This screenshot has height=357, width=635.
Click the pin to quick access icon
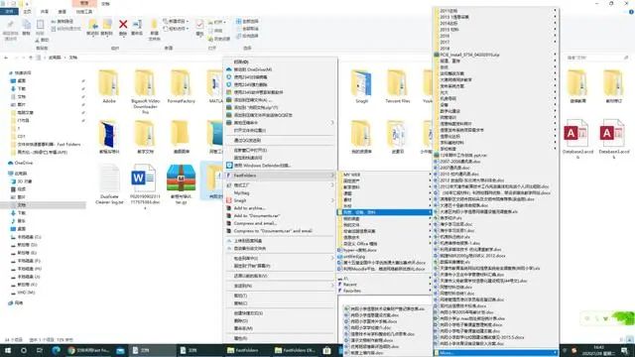point(11,25)
